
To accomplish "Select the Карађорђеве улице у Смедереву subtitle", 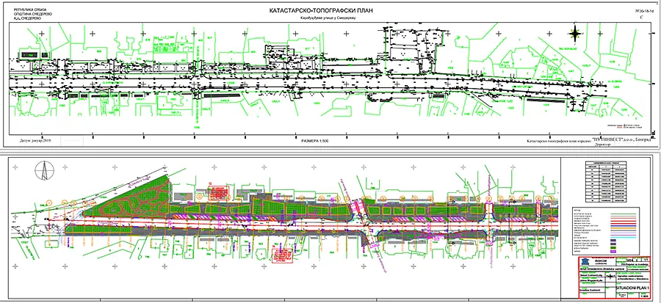I will [327, 19].
